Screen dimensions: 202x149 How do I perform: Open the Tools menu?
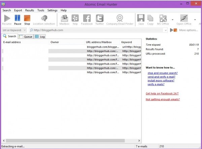(41, 10)
